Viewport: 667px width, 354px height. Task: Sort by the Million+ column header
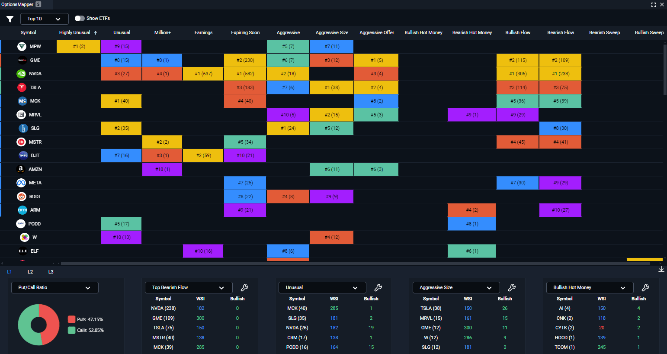coord(163,32)
